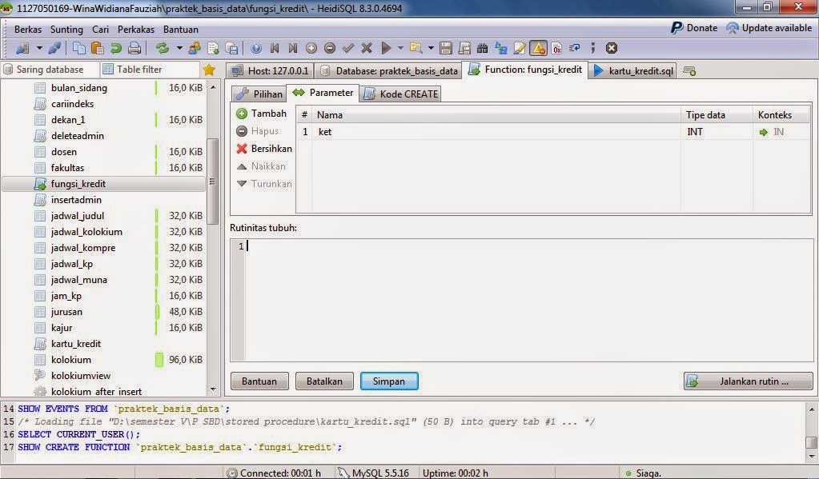Screen dimensions: 819x479
Task: Open the dropdown beside the connect icon
Action: pos(39,48)
